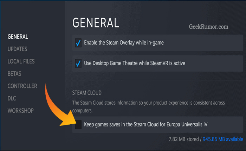Click the STEAM CLOUD section header
Image resolution: width=246 pixels, height=151 pixels.
click(86, 93)
